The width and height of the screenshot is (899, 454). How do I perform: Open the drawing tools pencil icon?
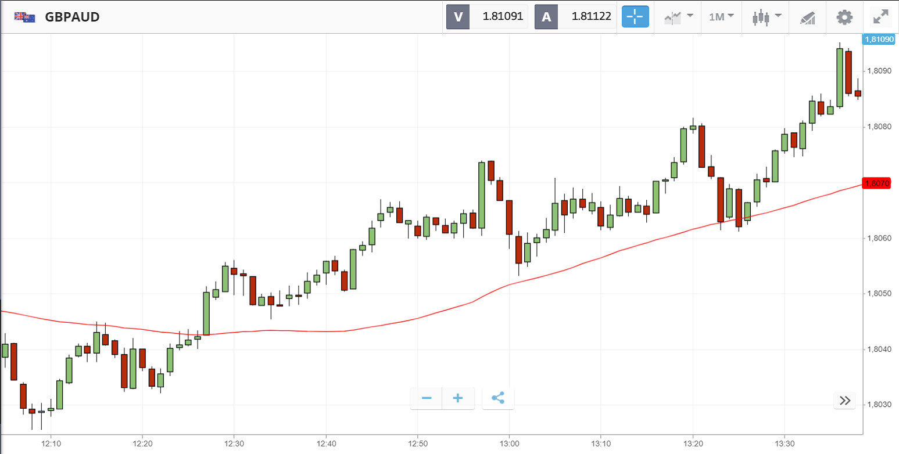click(808, 17)
